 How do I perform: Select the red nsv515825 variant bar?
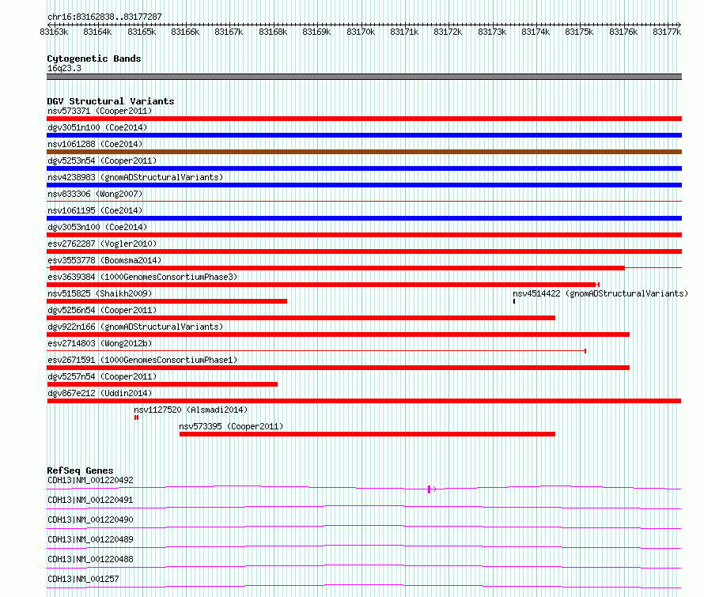(167, 301)
